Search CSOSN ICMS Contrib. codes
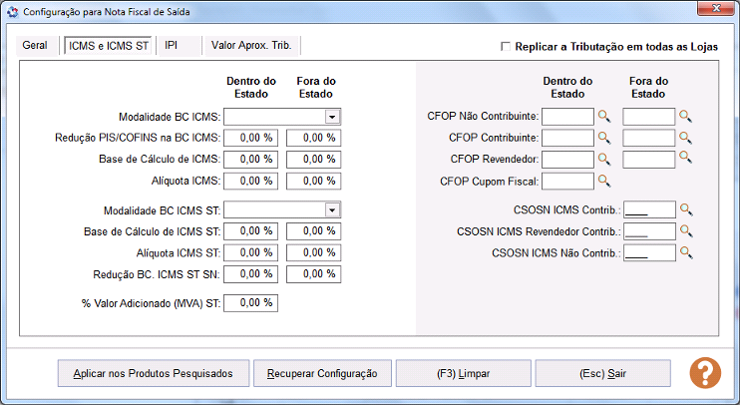This screenshot has height=405, width=740. 685,209
